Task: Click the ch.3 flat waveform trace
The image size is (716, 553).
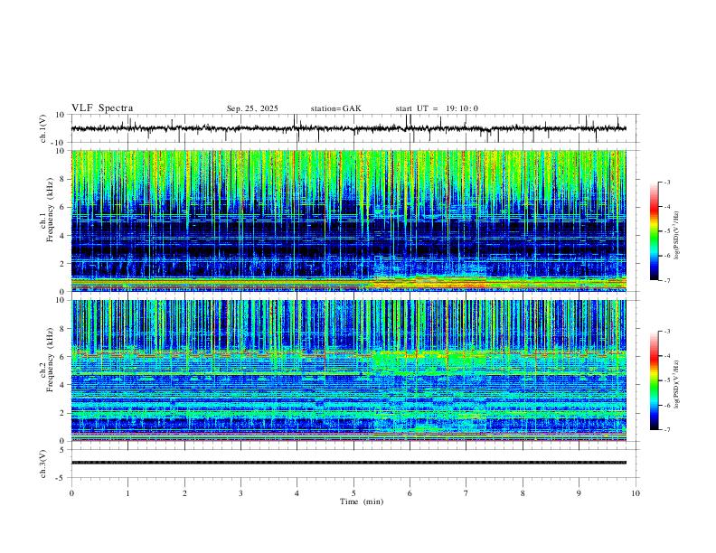Action: [348, 463]
